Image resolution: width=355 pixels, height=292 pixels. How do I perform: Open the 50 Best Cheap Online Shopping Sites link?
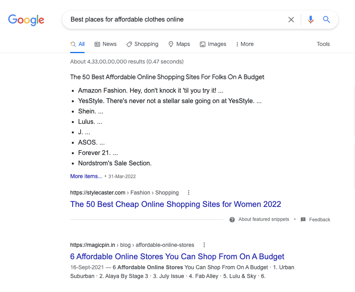click(x=176, y=204)
